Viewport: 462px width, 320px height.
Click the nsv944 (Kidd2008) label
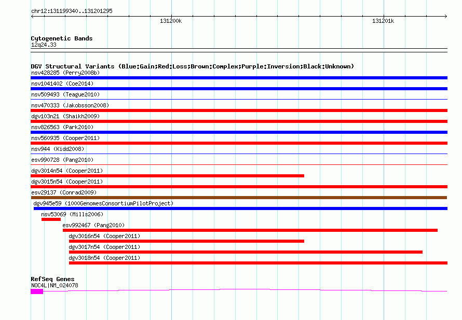[x=58, y=149]
